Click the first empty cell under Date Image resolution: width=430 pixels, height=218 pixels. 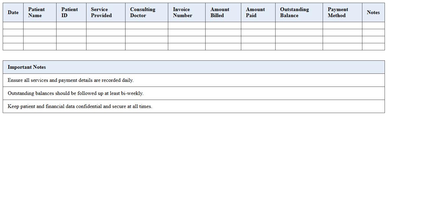point(13,26)
